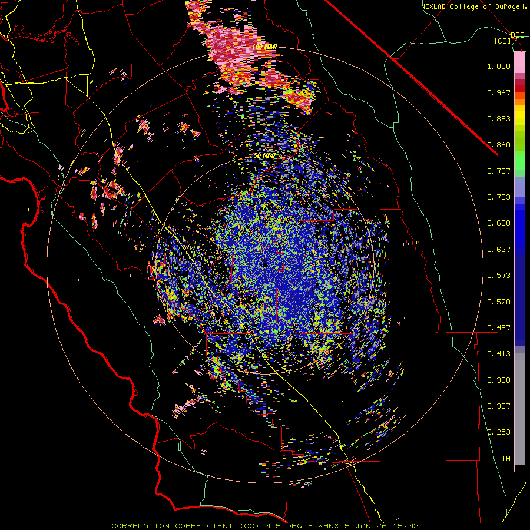Click the 0.893 scale value
The height and width of the screenshot is (530, 530).
pyautogui.click(x=499, y=118)
